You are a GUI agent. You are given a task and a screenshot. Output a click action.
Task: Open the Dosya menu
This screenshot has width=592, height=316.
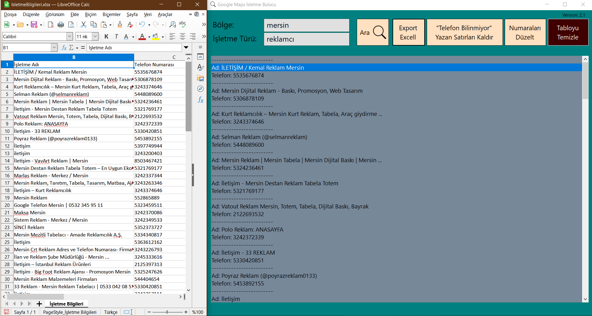[10, 14]
